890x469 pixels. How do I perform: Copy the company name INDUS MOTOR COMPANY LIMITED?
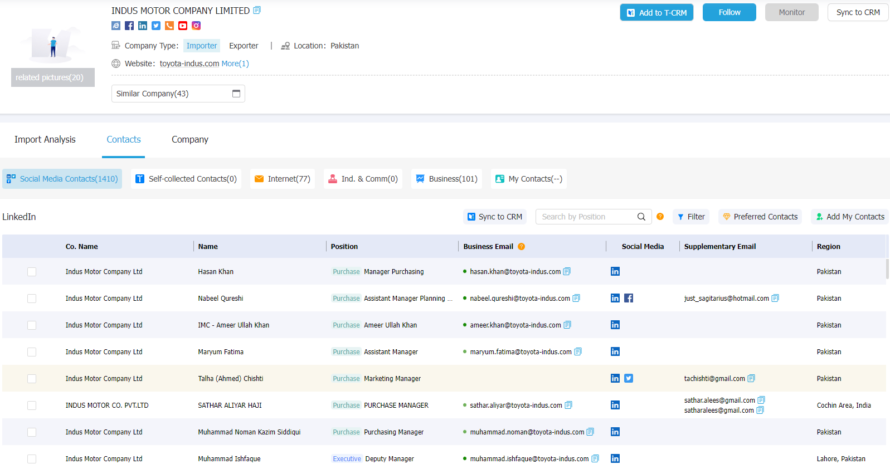pos(257,10)
